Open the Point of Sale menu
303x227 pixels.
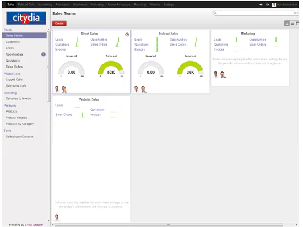coord(26,4)
